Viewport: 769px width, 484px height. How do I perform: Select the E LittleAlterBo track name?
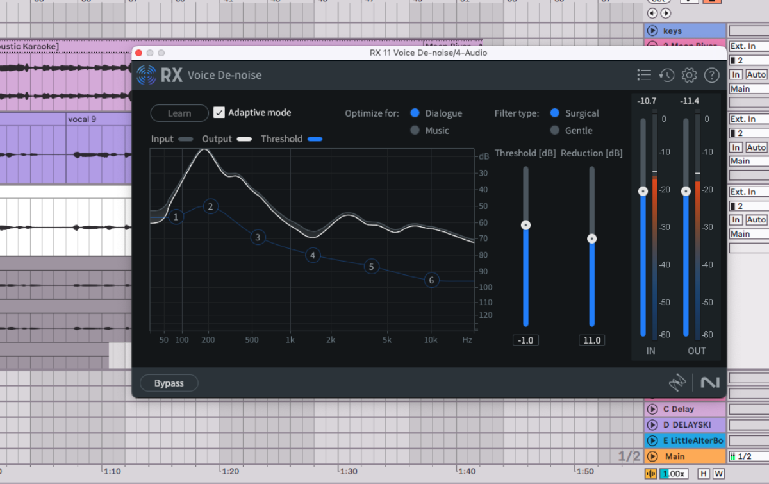[x=693, y=440]
